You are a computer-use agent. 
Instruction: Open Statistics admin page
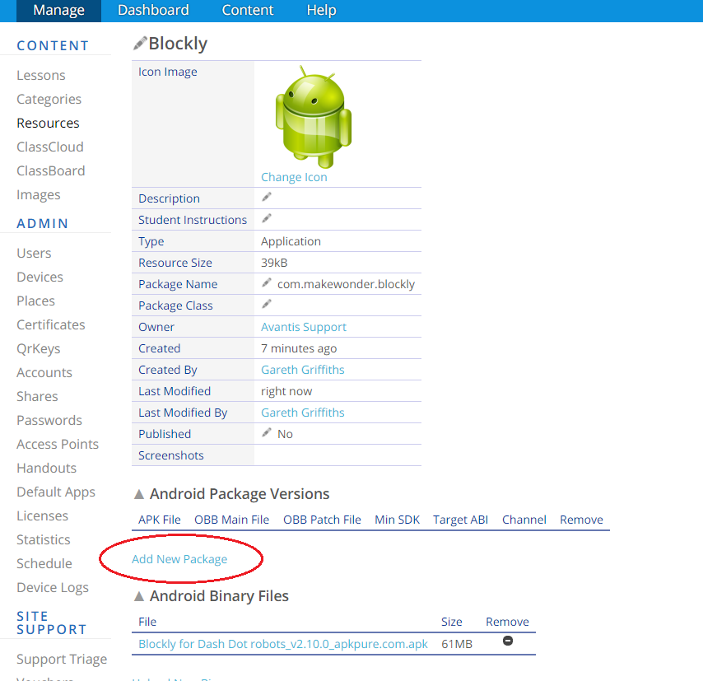(43, 539)
